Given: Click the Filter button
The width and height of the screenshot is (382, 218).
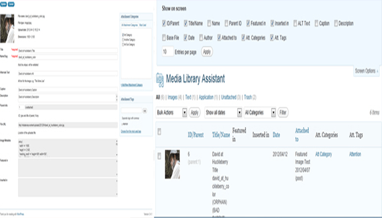Looking at the screenshot, I should 283,112.
